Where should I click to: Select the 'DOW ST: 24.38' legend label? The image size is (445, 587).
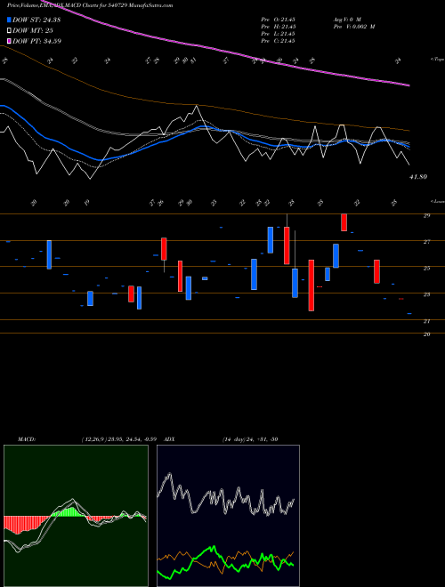[36, 20]
